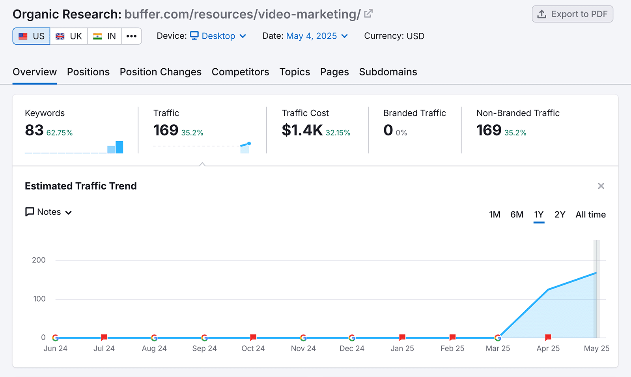Select the Google update icon near Jun 24
The width and height of the screenshot is (631, 377).
[55, 338]
